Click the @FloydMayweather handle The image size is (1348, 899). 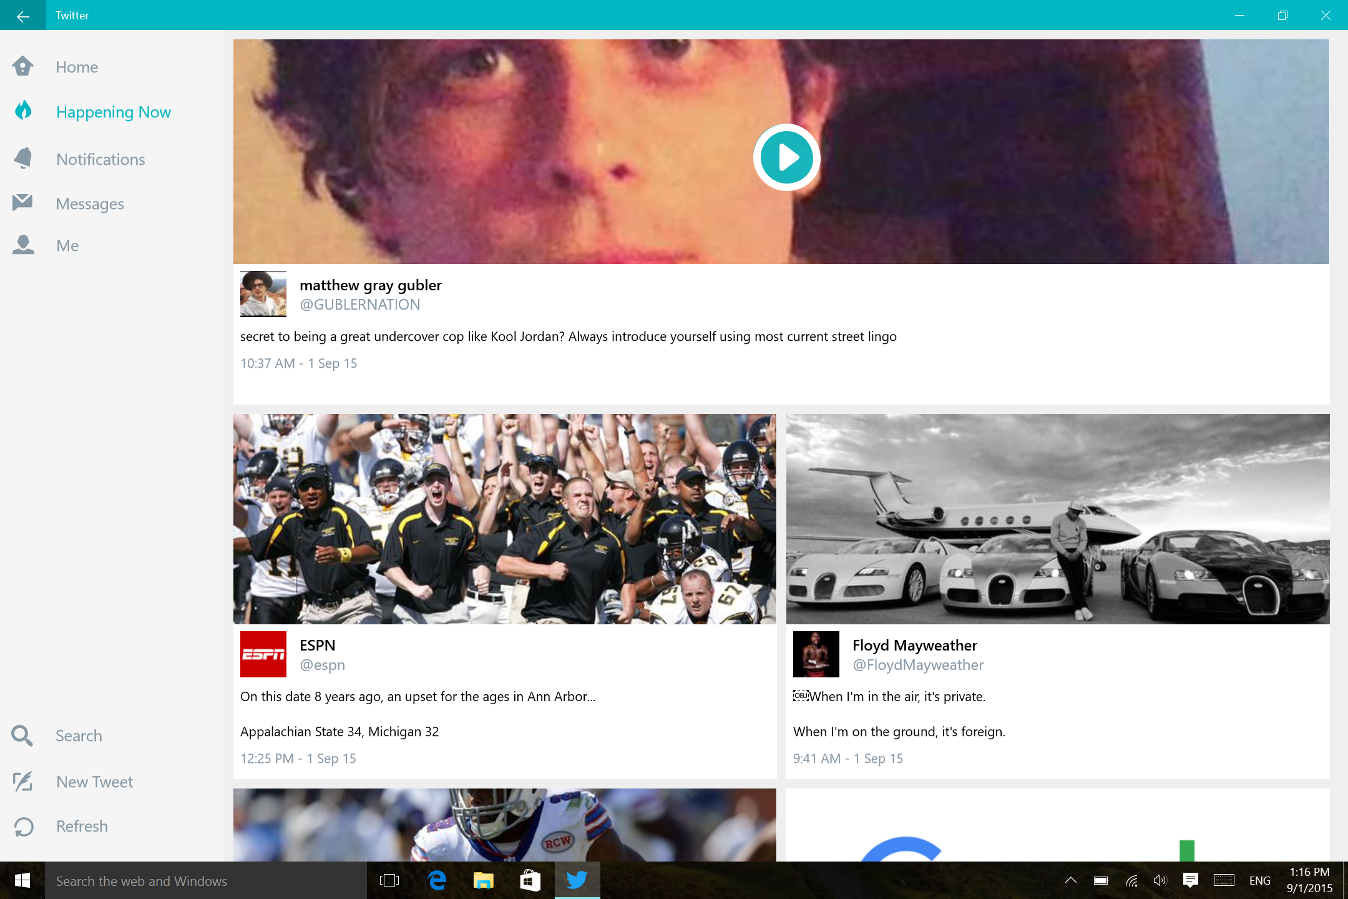(918, 665)
